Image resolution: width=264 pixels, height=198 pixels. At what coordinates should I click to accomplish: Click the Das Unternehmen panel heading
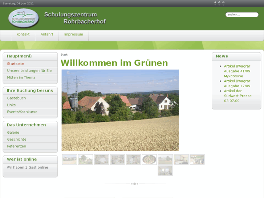26,125
